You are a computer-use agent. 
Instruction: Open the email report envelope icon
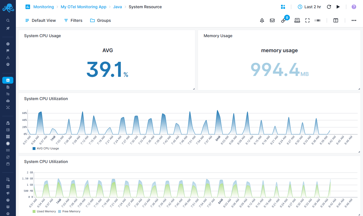(272, 20)
